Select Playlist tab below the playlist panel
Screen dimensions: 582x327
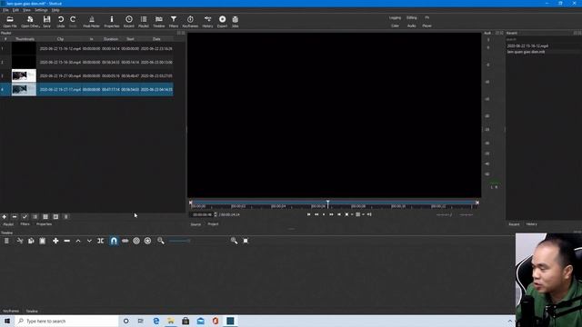pyautogui.click(x=8, y=224)
